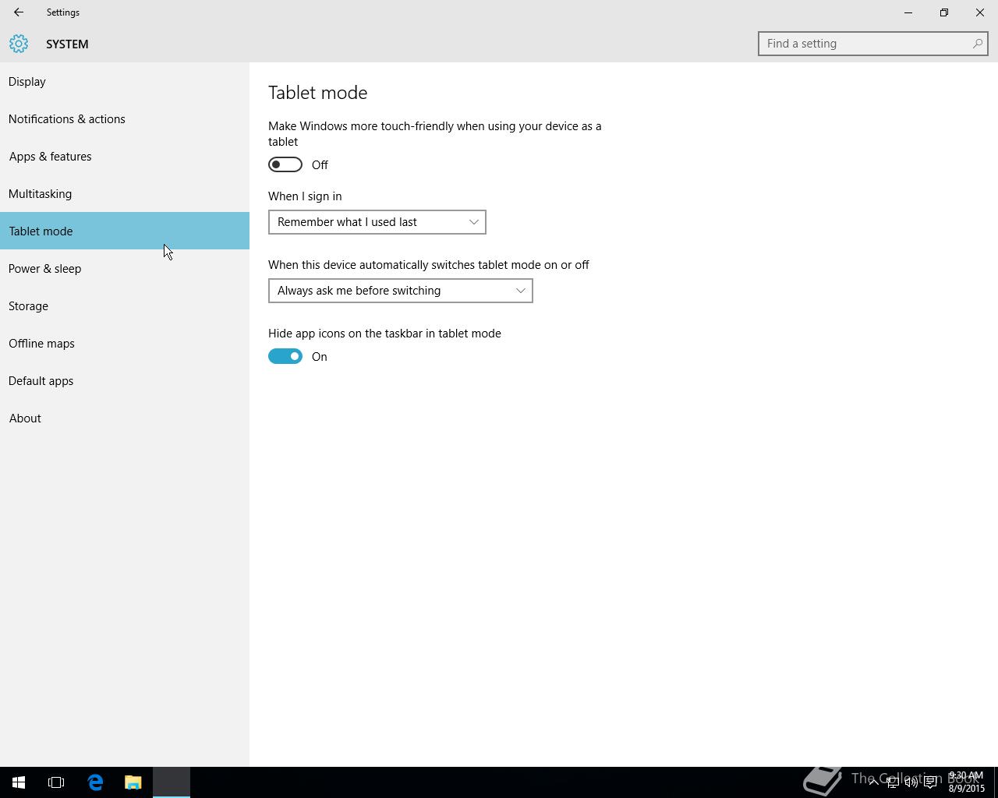Open the volume control tray icon
The width and height of the screenshot is (998, 798).
[911, 782]
